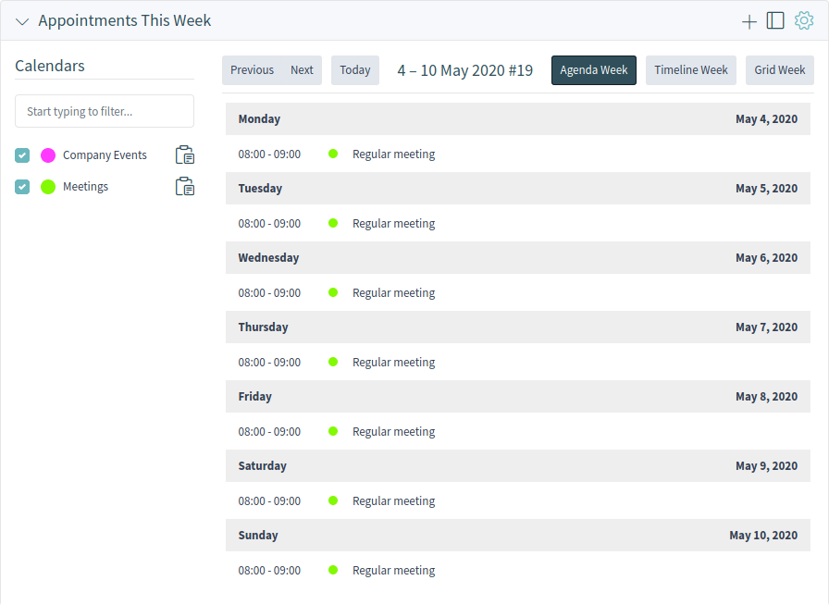Open widget settings gear icon
829x605 pixels.
click(804, 20)
